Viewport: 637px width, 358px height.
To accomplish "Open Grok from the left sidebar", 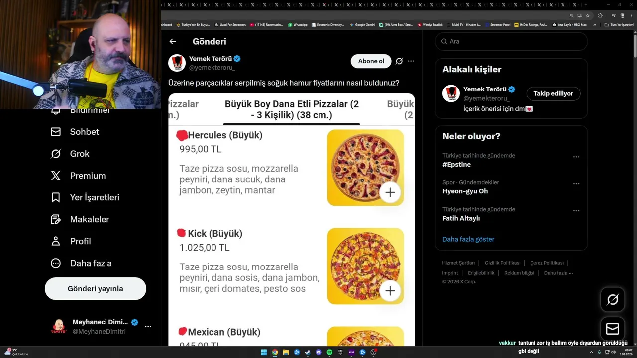I will click(x=70, y=154).
